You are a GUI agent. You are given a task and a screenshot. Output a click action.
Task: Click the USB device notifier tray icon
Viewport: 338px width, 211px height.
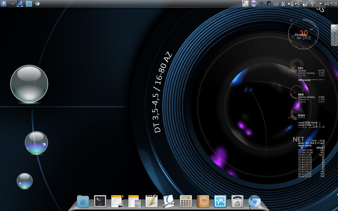click(298, 4)
